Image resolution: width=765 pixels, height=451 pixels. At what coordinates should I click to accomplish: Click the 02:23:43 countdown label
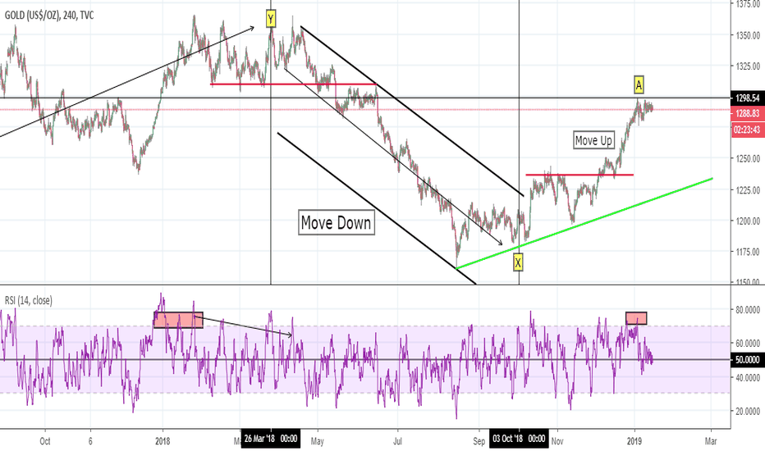(x=748, y=130)
